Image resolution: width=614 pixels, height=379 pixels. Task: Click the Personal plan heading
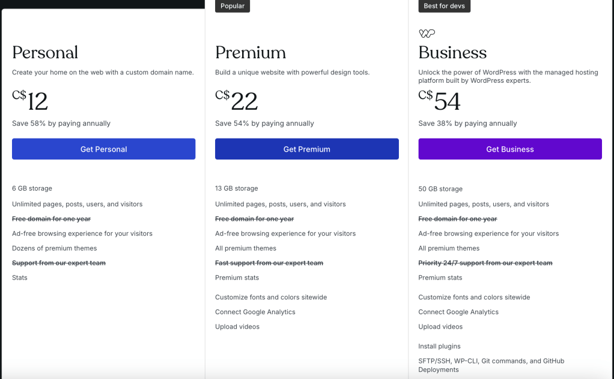pyautogui.click(x=45, y=53)
